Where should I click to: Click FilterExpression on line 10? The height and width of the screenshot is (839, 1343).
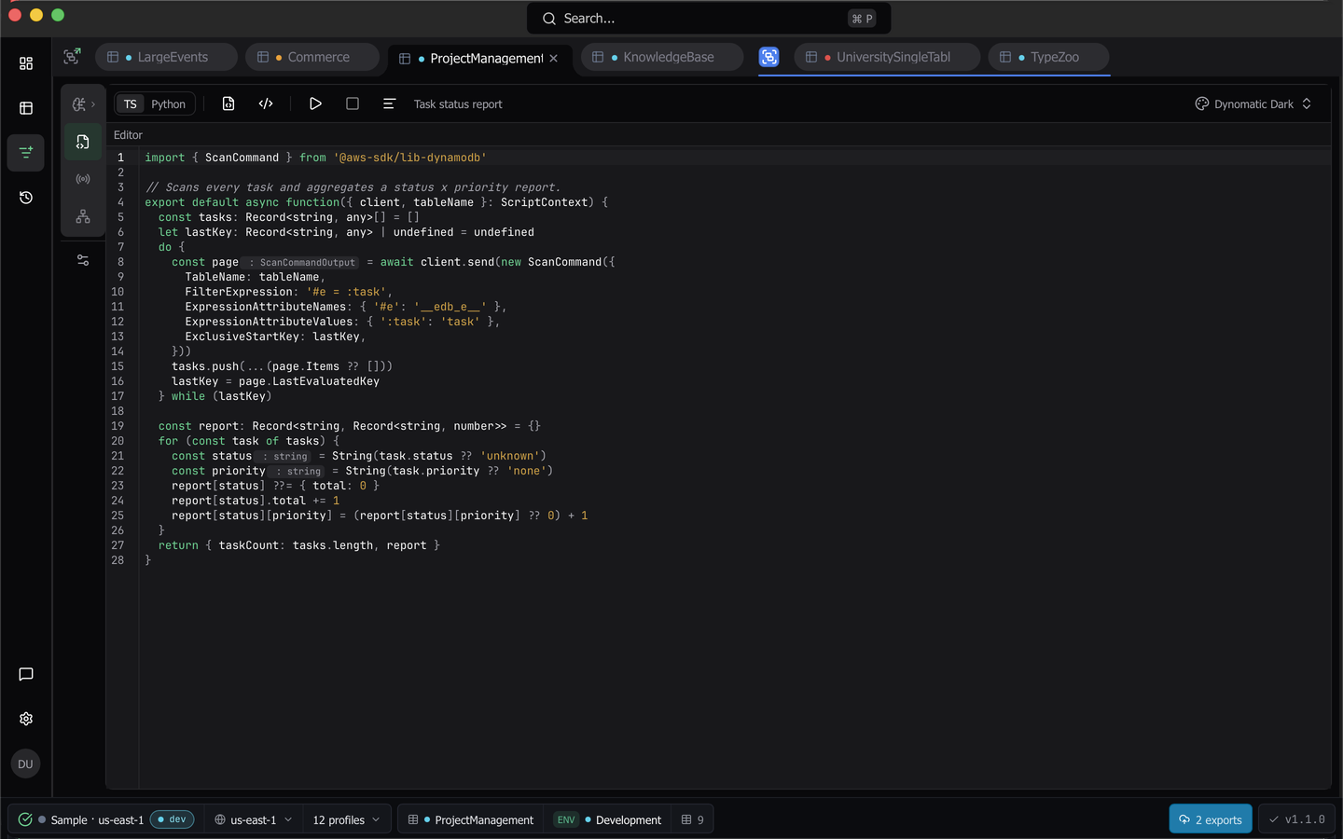(x=239, y=292)
